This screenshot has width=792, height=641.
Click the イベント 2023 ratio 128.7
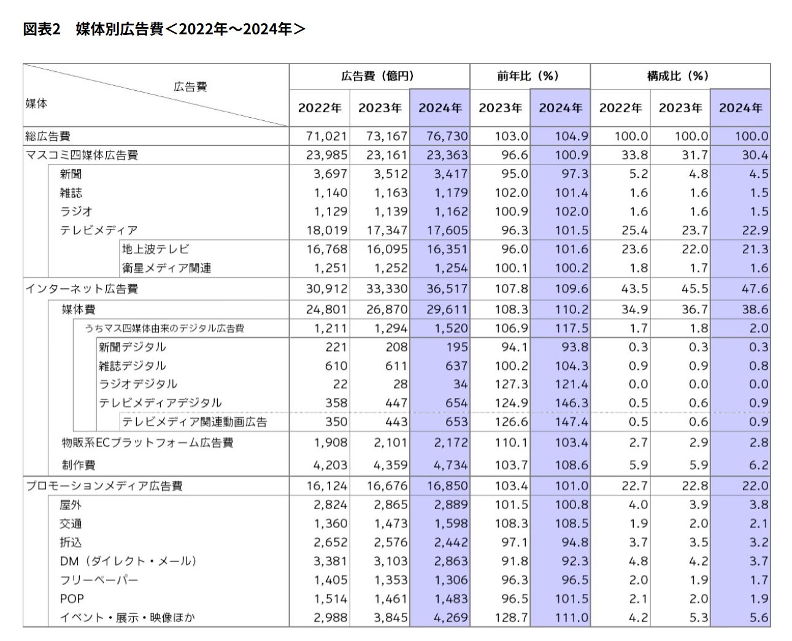pyautogui.click(x=512, y=618)
